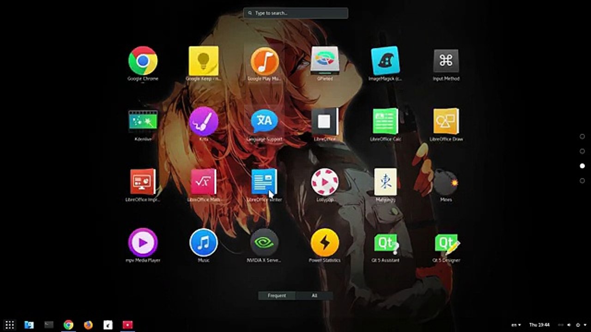Open Google Play Music
The image size is (591, 332).
265,61
